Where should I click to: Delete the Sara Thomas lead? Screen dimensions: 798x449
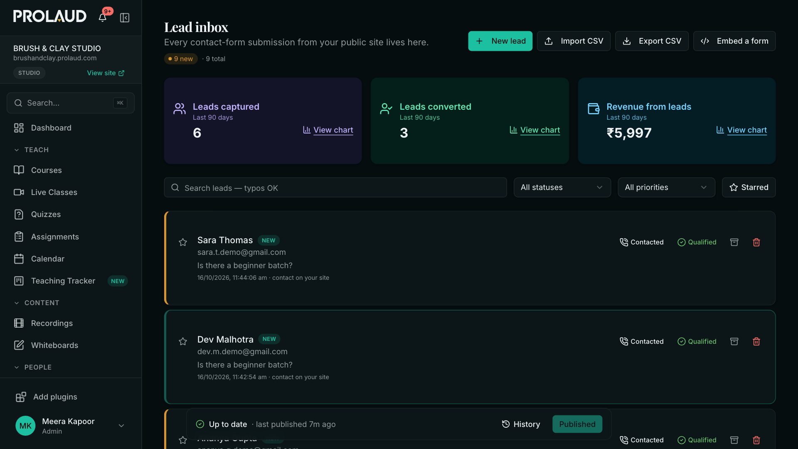[756, 242]
